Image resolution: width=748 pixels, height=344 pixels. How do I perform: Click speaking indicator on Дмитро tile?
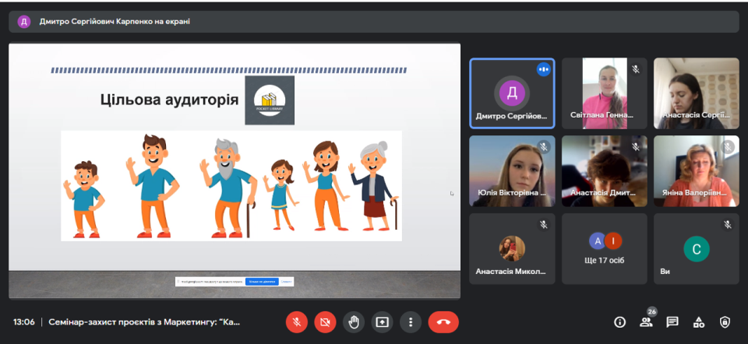543,69
